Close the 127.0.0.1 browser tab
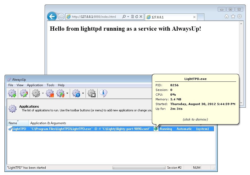 [194, 17]
